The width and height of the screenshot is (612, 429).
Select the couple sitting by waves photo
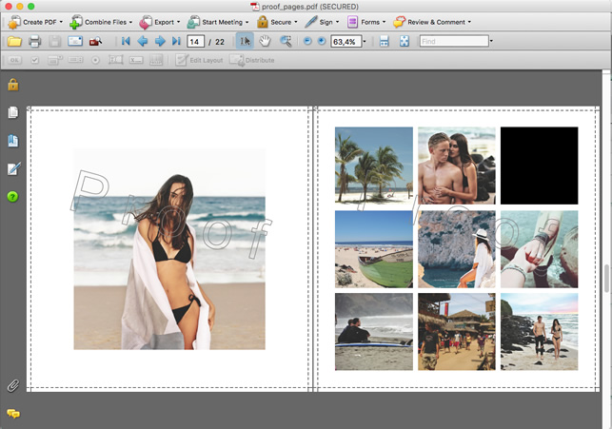[373, 332]
